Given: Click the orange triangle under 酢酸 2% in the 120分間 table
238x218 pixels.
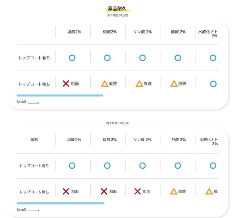Looking at the screenshot, I should click(x=174, y=191).
